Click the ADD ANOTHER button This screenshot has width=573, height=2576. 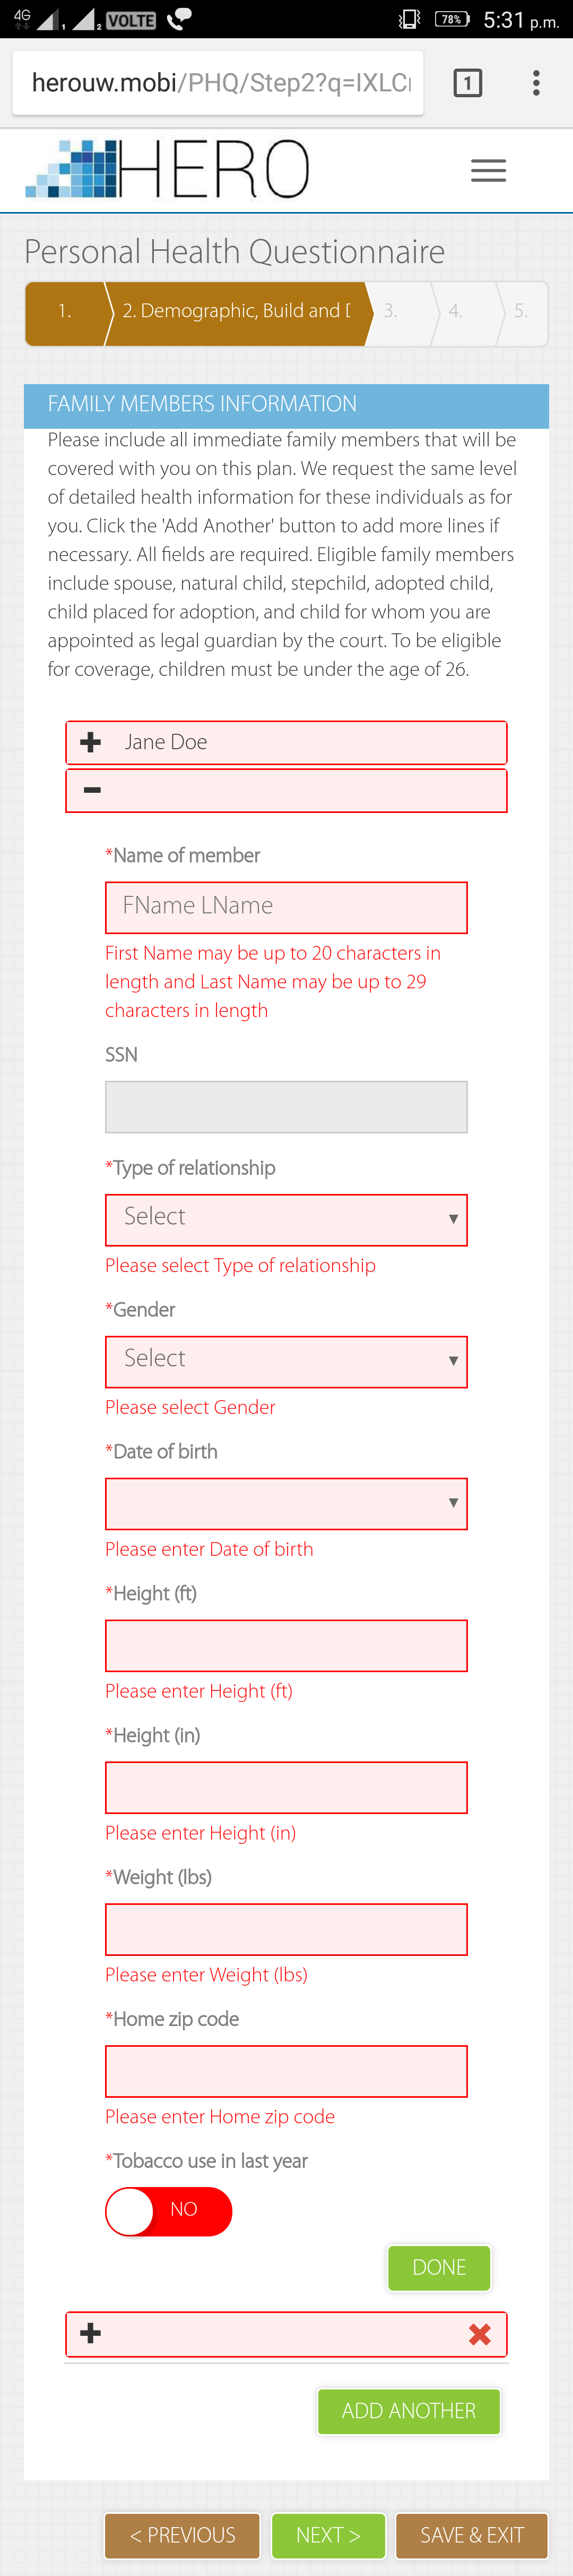point(409,2411)
